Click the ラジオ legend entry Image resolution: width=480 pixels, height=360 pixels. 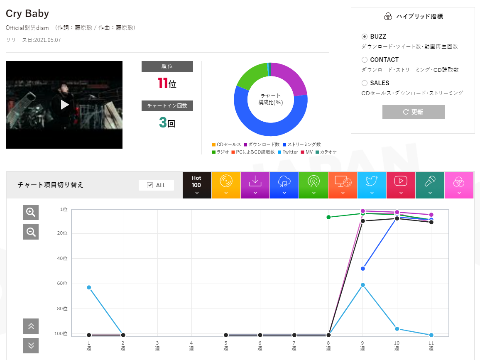(220, 152)
